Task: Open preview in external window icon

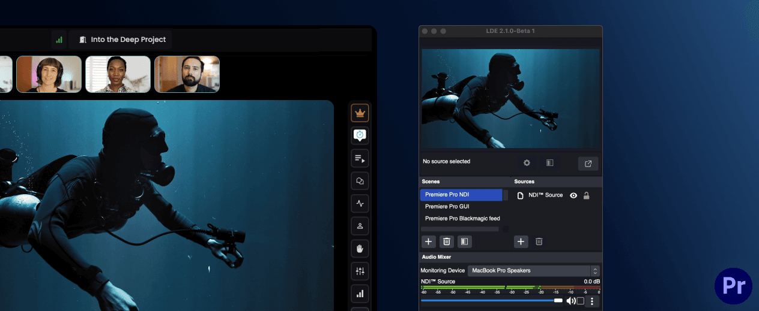Action: [588, 164]
